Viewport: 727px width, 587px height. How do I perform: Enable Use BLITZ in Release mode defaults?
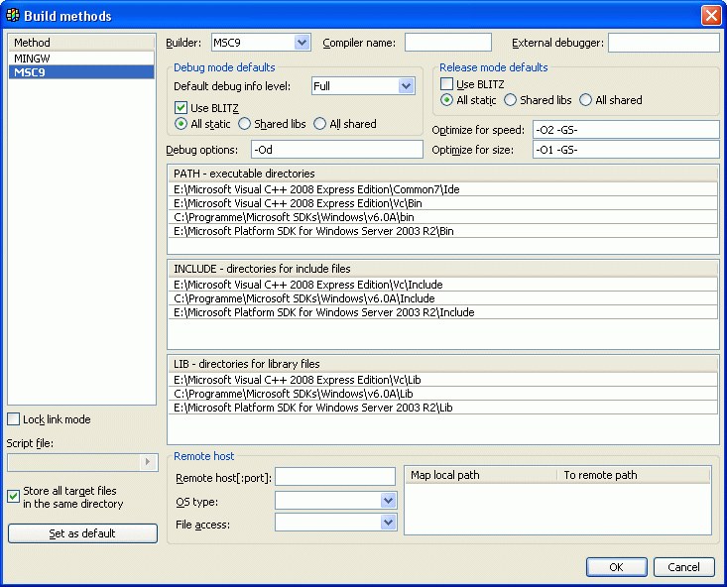point(447,84)
